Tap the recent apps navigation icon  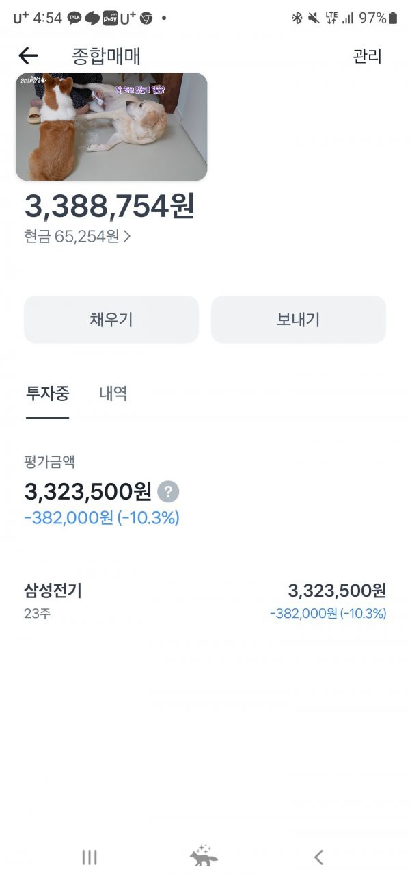[90, 857]
